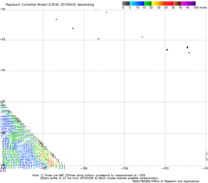The image size is (208, 183).
Task: Click the filled island marker just right of -153 gridline
Action: pyautogui.click(x=167, y=50)
